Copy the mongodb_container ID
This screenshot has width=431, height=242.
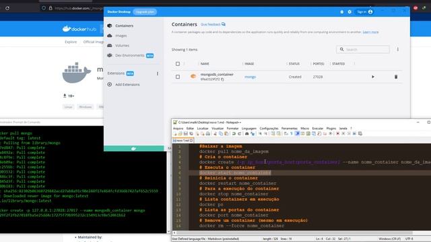(222, 79)
